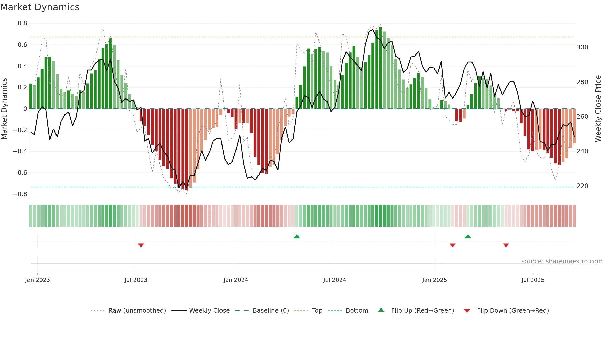The height and width of the screenshot is (344, 611).
Task: Click the Weekly Close Price axis title
Action: click(x=598, y=109)
